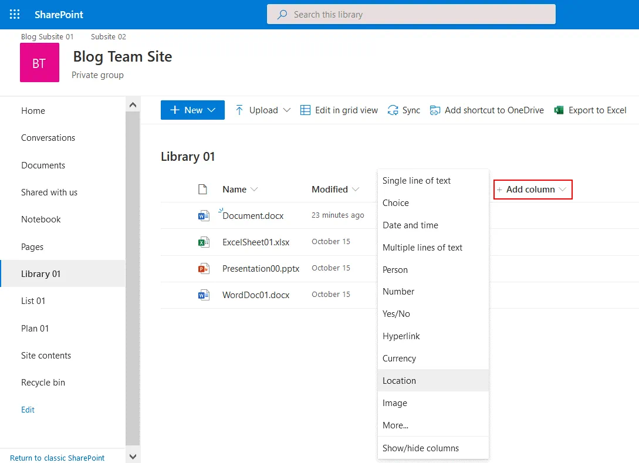Screen dimensions: 639x463
Task: Click the Word icon beside Document.docx
Action: (x=204, y=216)
